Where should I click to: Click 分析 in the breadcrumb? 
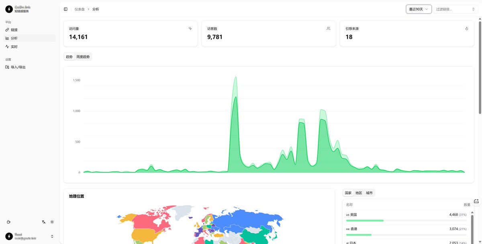click(x=96, y=9)
